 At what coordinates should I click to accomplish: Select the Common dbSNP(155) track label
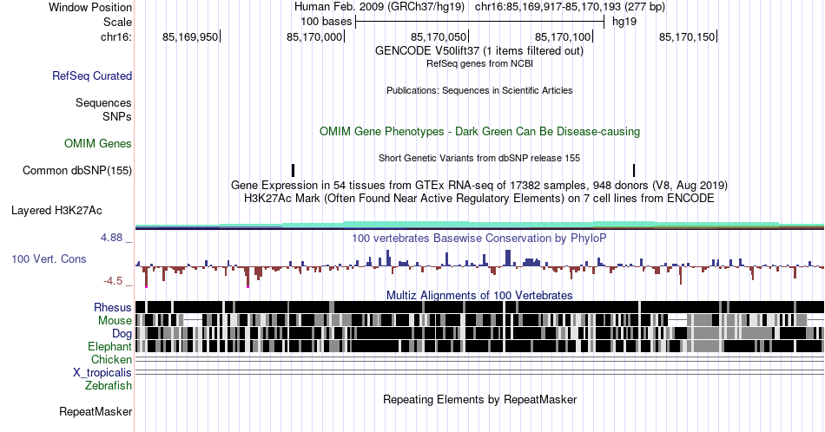[76, 170]
